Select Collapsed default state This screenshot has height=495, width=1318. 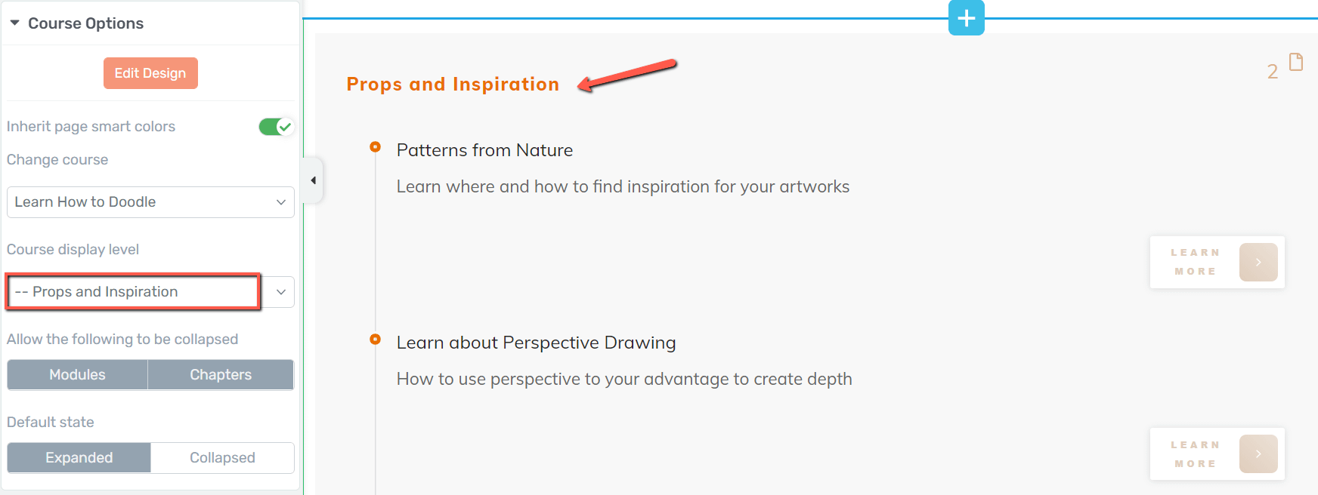[x=222, y=458]
